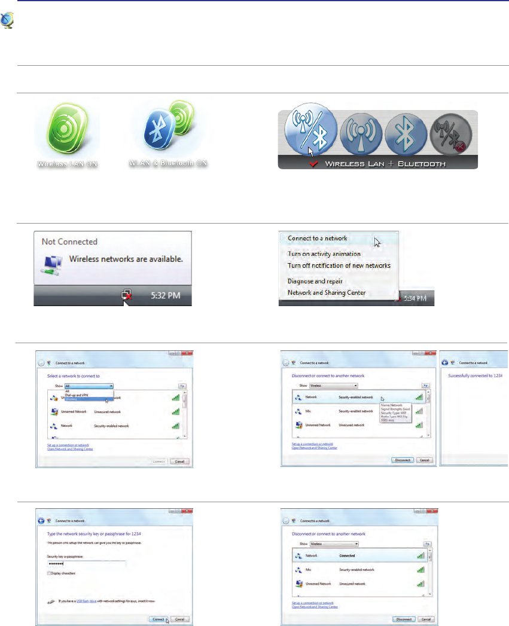Select Unnamed Network row in Select a network window
The width and height of the screenshot is (509, 626).
pyautogui.click(x=115, y=411)
